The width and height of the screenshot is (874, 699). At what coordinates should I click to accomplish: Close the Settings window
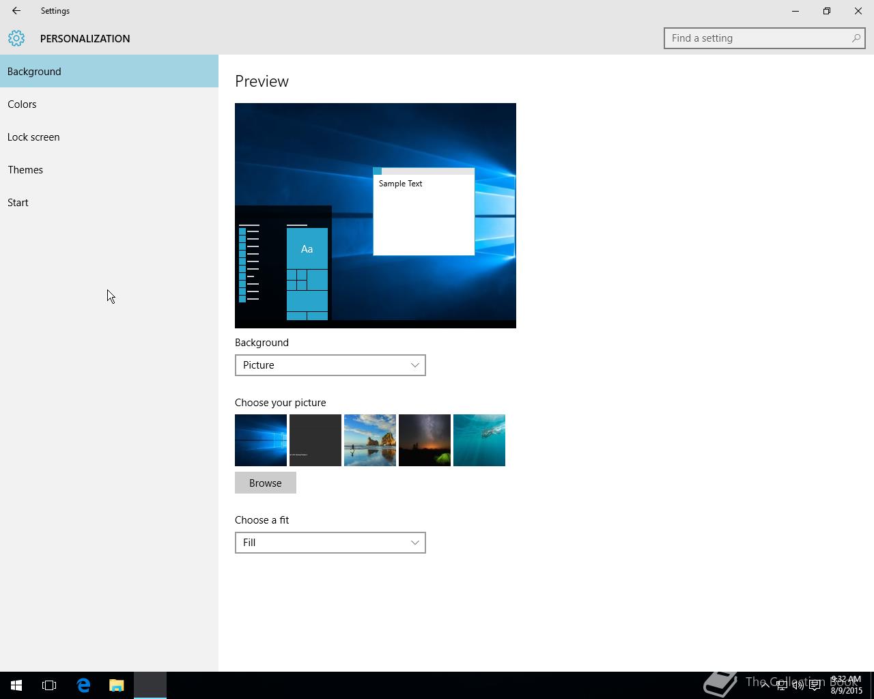pyautogui.click(x=858, y=11)
